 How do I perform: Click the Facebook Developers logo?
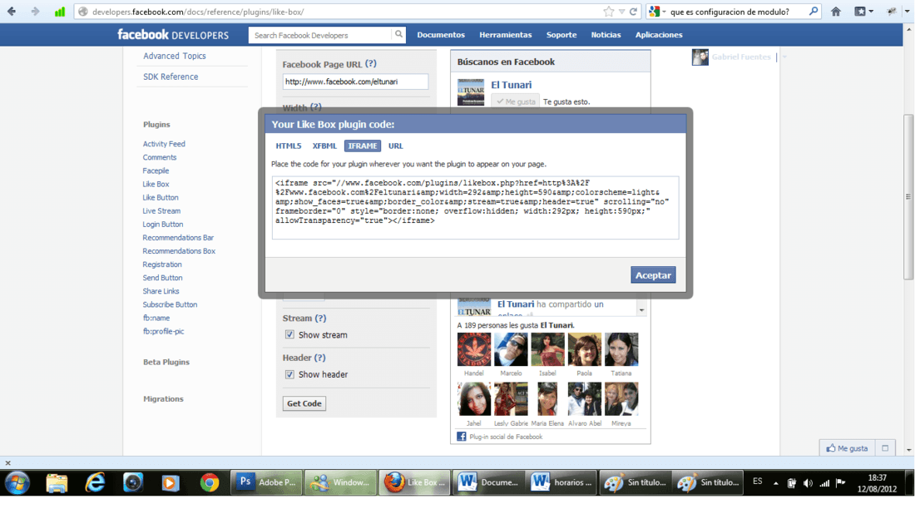pyautogui.click(x=173, y=34)
